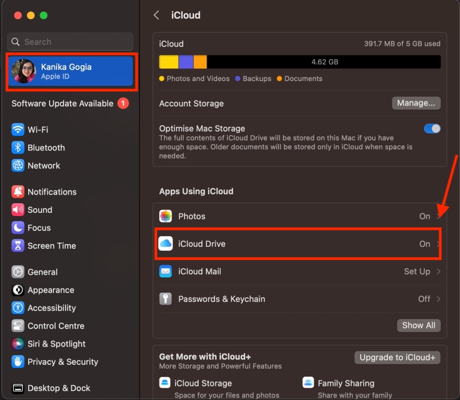Click the Focus moon icon
Screen dimensions: 460x400
point(16,228)
